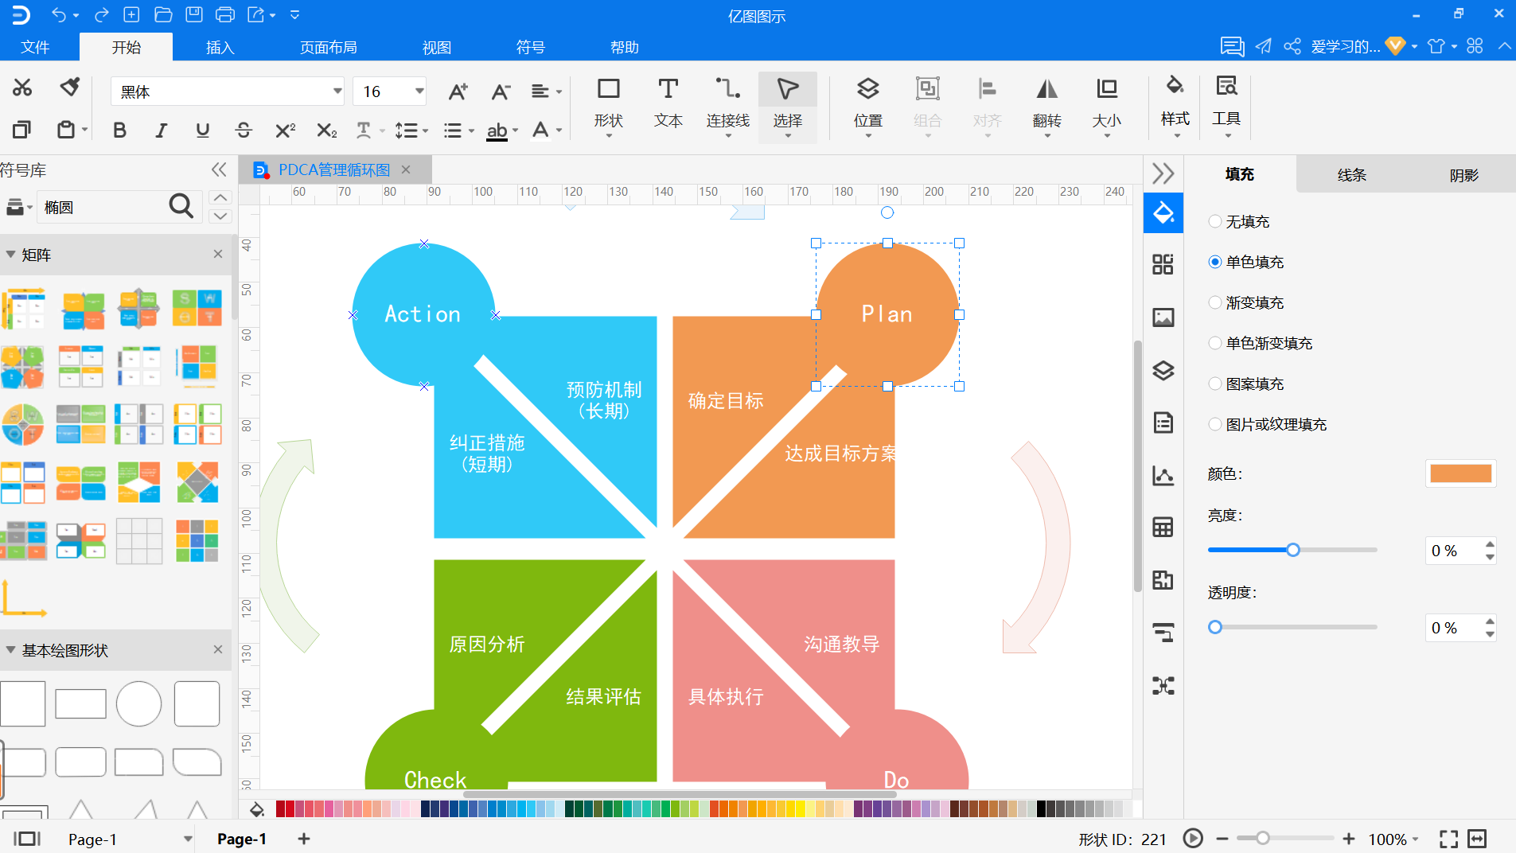
Task: Select Solid Fill (单色填充) option
Action: tap(1246, 262)
